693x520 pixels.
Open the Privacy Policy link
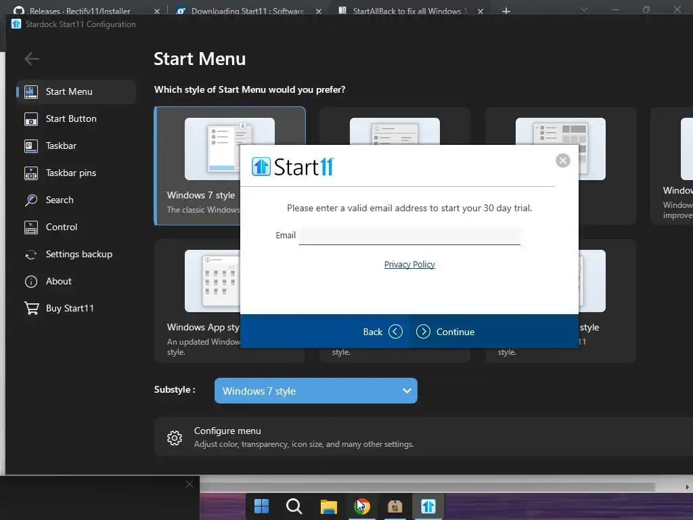point(409,265)
